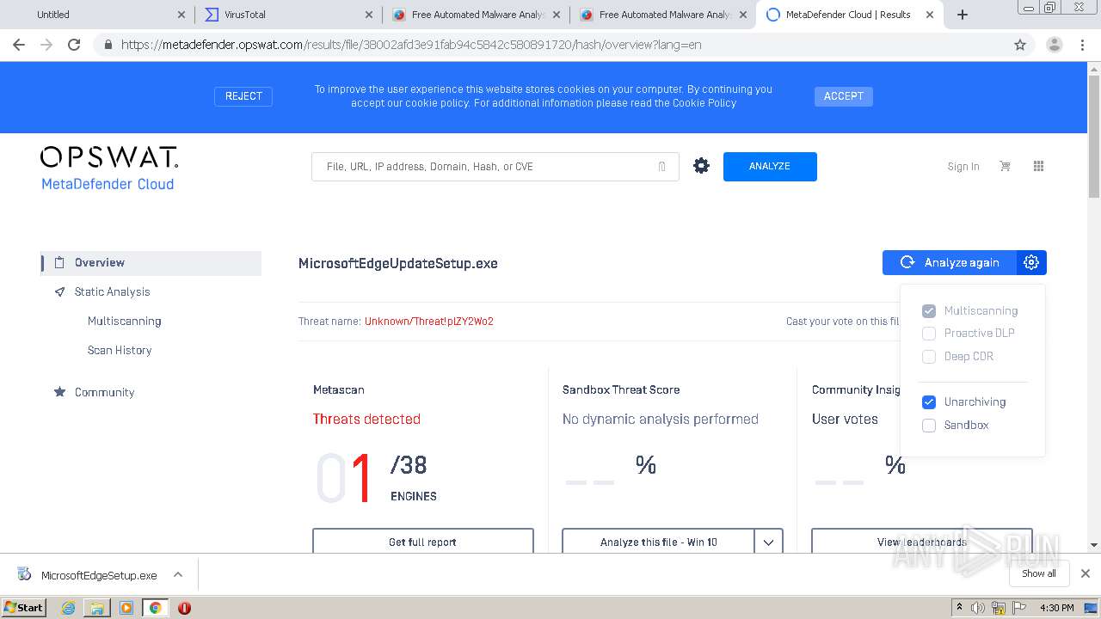This screenshot has width=1101, height=619.
Task: Open Static Analysis in the sidebar
Action: (112, 292)
